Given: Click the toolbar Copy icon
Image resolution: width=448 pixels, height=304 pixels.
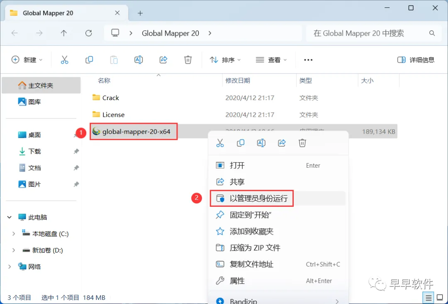Looking at the screenshot, I should (89, 60).
